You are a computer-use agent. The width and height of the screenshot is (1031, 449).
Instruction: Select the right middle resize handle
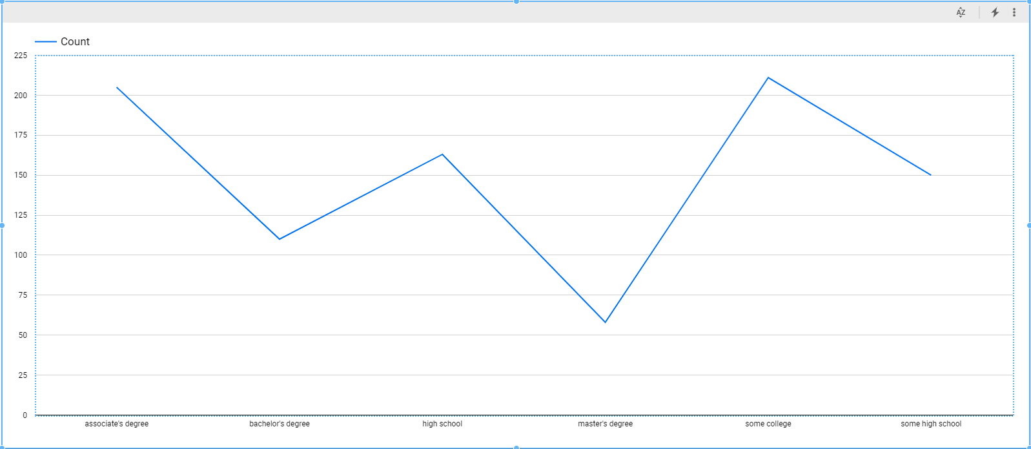[x=1029, y=225]
